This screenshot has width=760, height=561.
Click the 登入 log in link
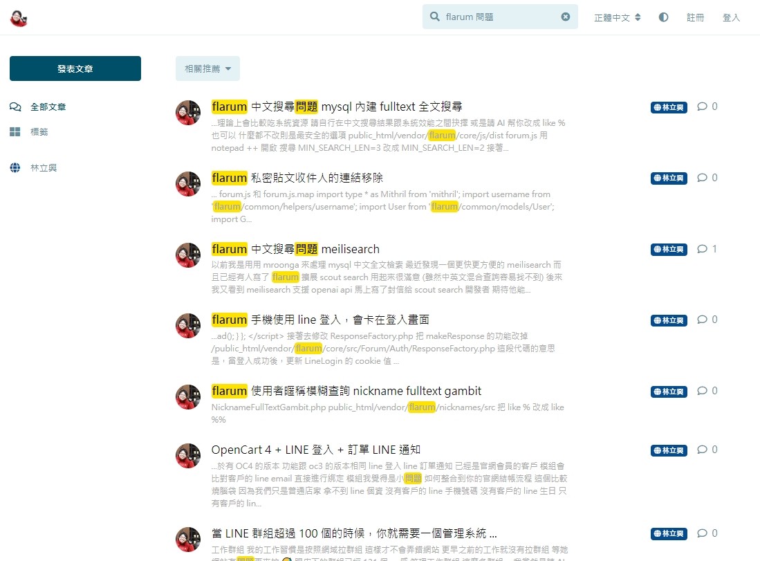[x=731, y=17]
